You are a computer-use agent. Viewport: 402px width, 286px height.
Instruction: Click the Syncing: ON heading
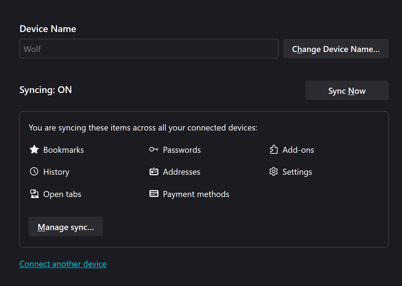(x=46, y=90)
